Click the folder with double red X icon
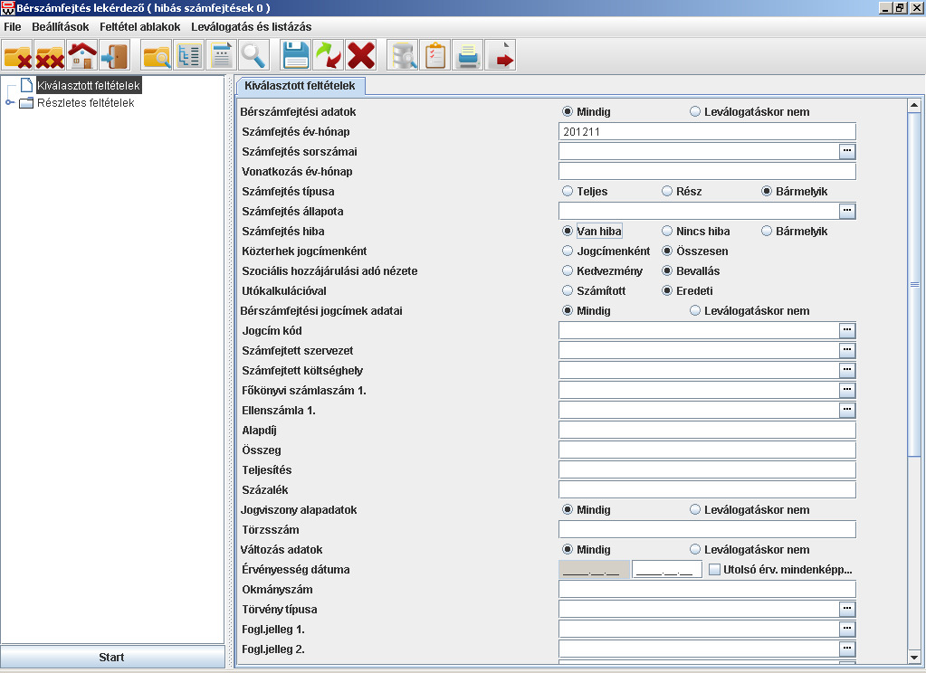This screenshot has height=673, width=926. point(50,55)
